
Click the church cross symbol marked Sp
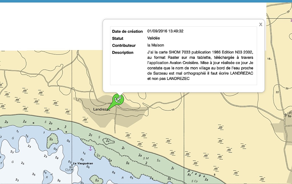(x=286, y=115)
